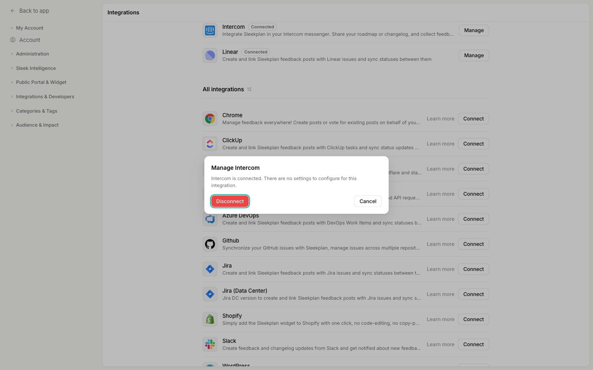Click the Jira logo icon
Image resolution: width=593 pixels, height=370 pixels.
[210, 269]
